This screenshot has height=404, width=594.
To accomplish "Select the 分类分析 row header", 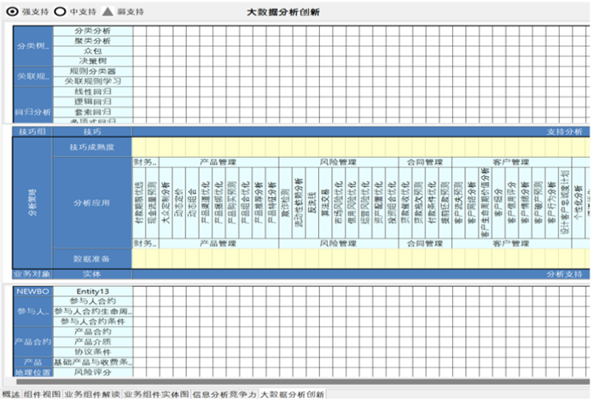I will click(92, 31).
